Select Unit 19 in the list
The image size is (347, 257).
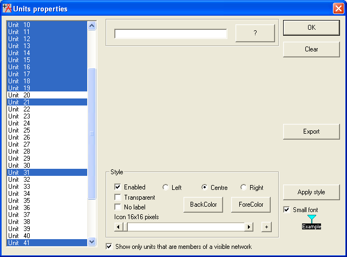[x=47, y=88]
